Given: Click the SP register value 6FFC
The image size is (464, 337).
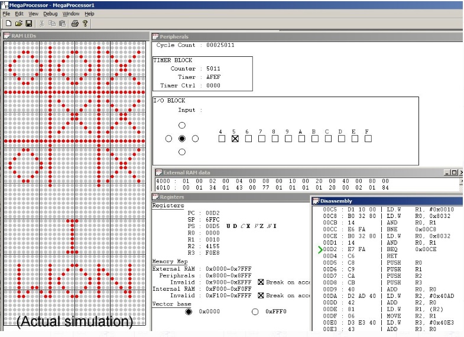Looking at the screenshot, I should pos(213,220).
